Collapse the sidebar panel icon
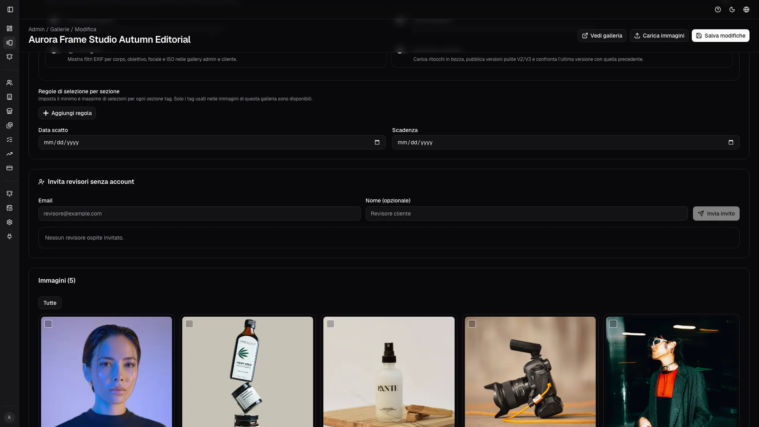Viewport: 759px width, 427px height. pyautogui.click(x=10, y=9)
